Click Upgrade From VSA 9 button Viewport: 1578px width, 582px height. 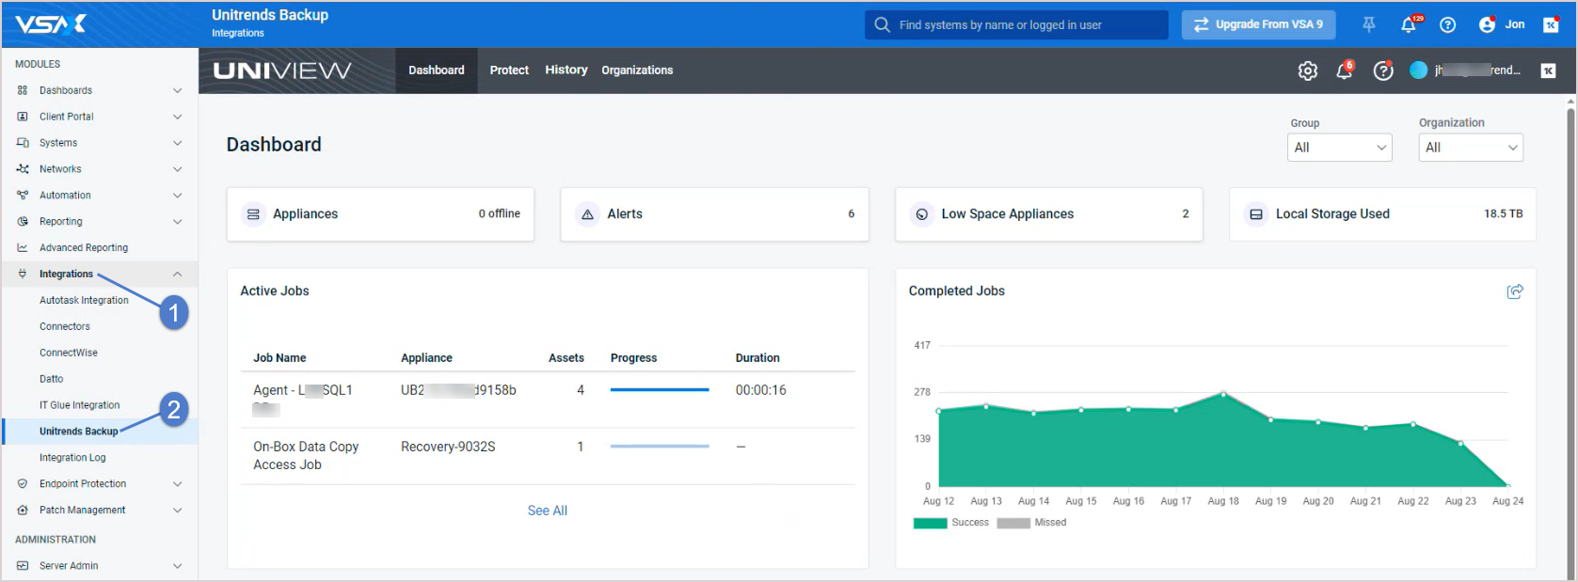tap(1258, 24)
